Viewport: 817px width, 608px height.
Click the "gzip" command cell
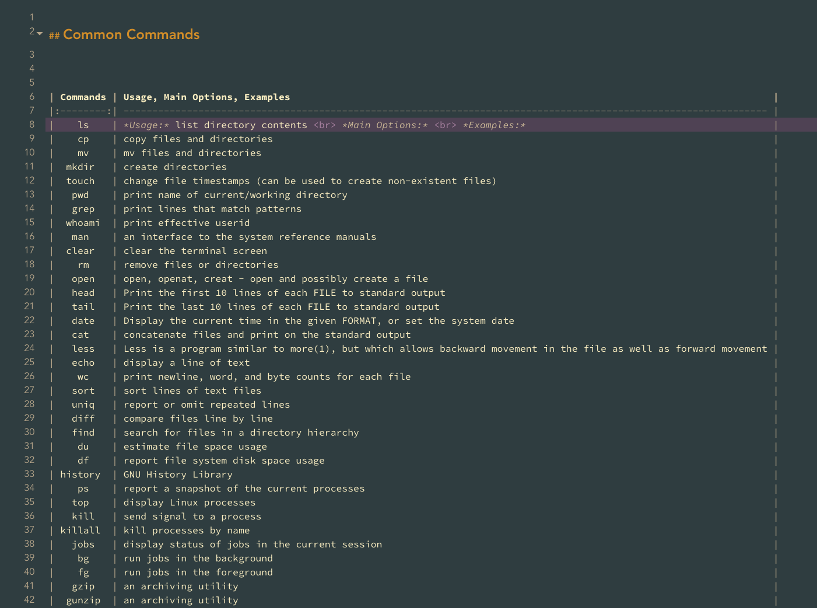coord(83,586)
